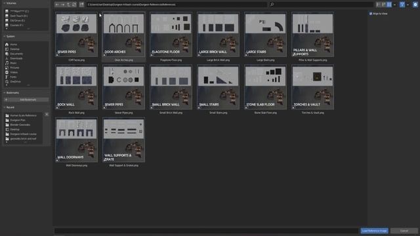Switch to horizontal list display mode
Viewport: 420px width, 236px height.
[383, 5]
